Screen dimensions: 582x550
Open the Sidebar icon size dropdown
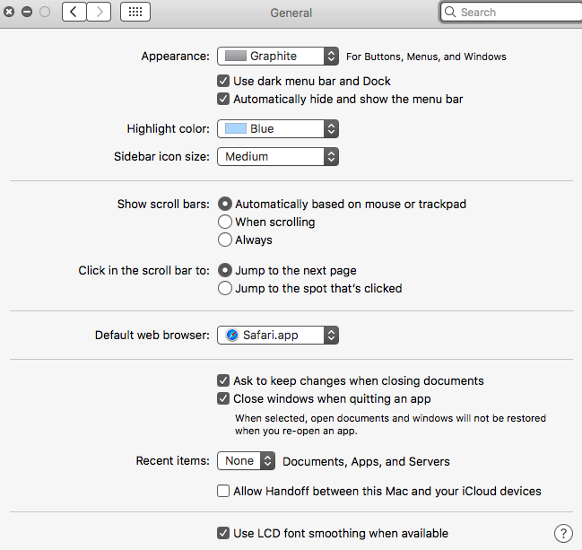[278, 156]
